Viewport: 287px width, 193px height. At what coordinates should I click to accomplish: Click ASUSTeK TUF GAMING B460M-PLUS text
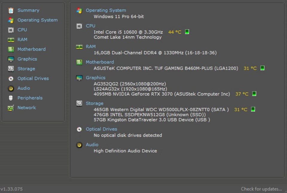coord(166,68)
